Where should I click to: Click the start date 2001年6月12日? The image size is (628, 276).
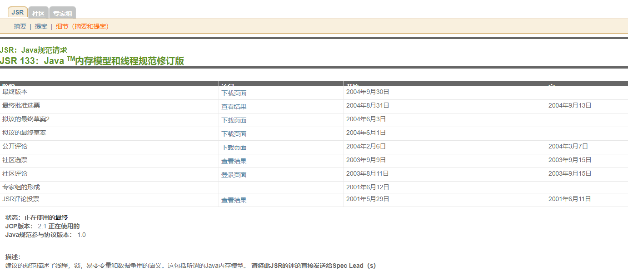tap(368, 187)
